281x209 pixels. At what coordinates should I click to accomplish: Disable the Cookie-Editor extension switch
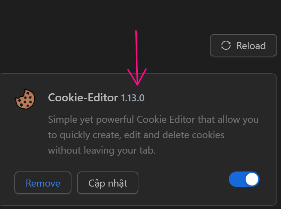click(244, 179)
